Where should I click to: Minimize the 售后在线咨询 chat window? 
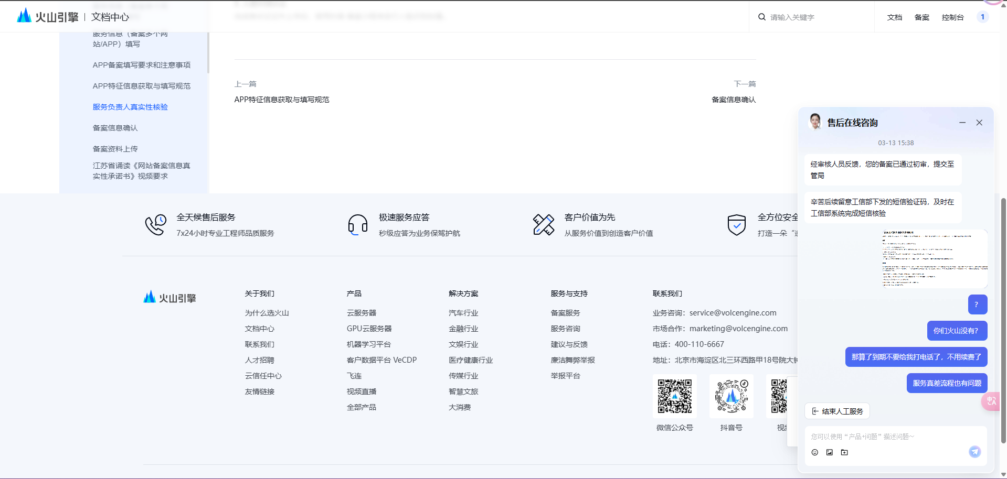pos(962,122)
